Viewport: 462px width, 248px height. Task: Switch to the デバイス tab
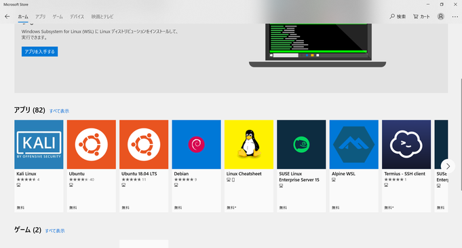click(x=77, y=16)
